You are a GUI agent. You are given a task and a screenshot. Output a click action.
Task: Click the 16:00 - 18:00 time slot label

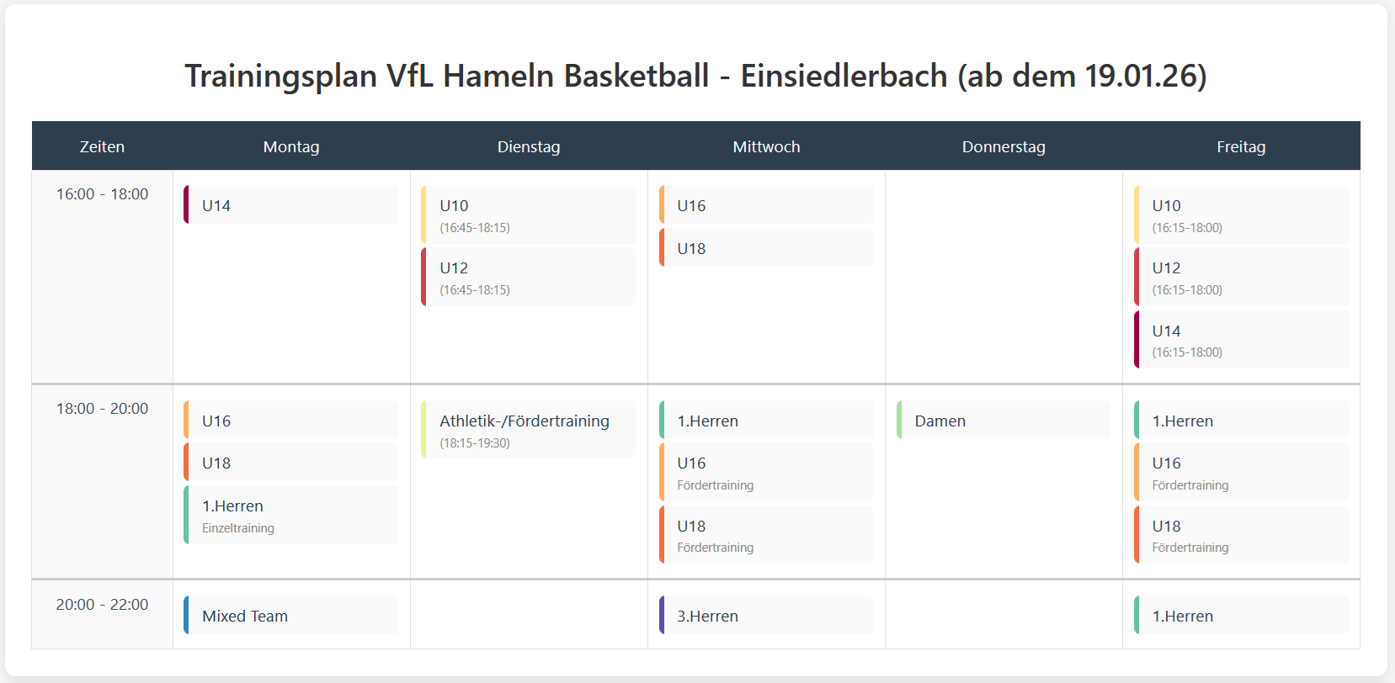tap(102, 194)
